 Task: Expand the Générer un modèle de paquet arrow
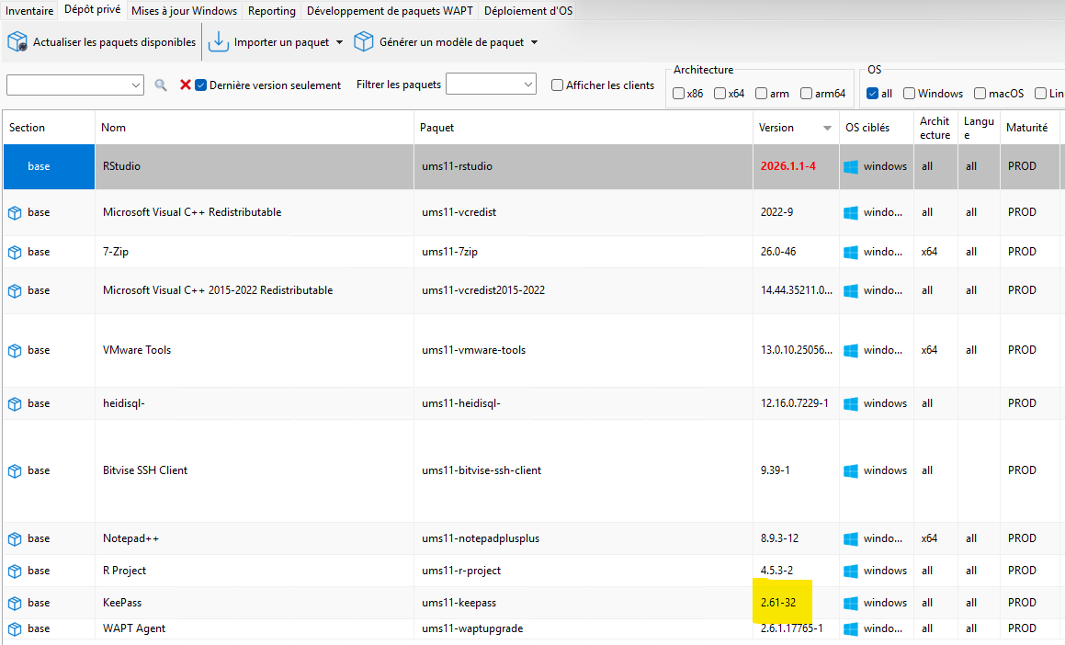(534, 42)
